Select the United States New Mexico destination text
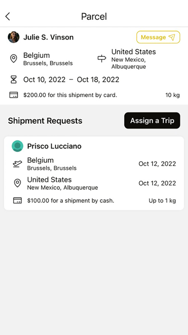188x335 pixels. click(133, 59)
